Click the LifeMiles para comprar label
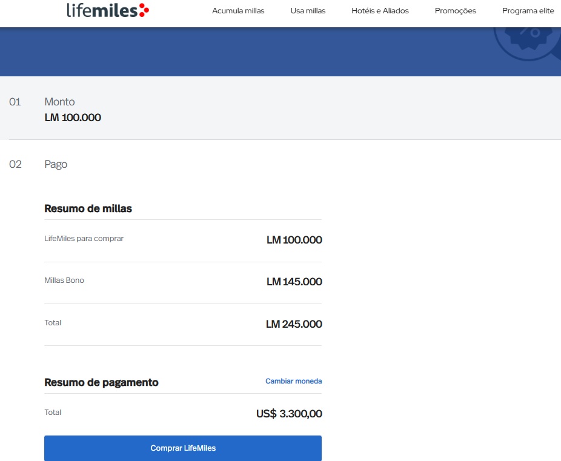Image resolution: width=561 pixels, height=461 pixels. coord(84,239)
